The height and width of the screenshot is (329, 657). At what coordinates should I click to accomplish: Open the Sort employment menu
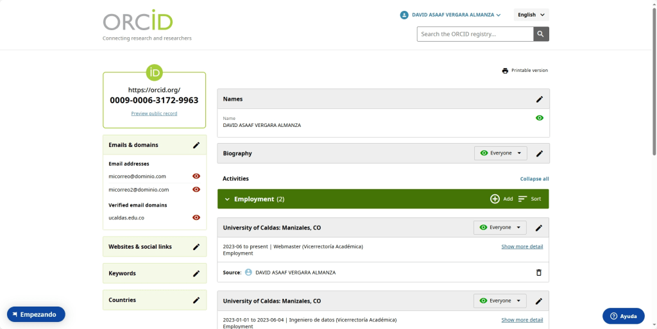[529, 199]
